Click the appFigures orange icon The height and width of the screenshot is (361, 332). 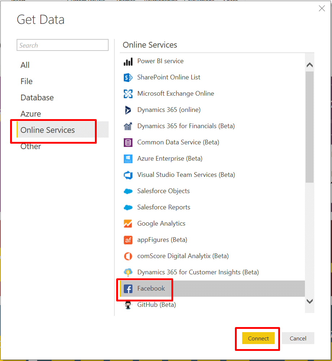pos(128,240)
